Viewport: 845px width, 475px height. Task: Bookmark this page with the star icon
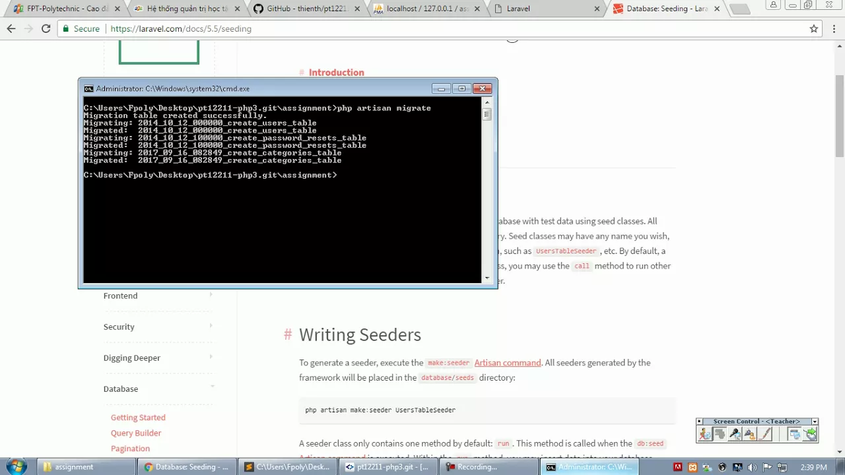tap(814, 29)
